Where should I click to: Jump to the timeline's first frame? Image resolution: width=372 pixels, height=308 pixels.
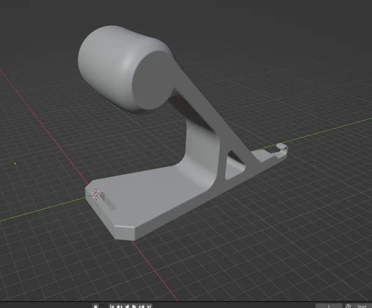112,306
